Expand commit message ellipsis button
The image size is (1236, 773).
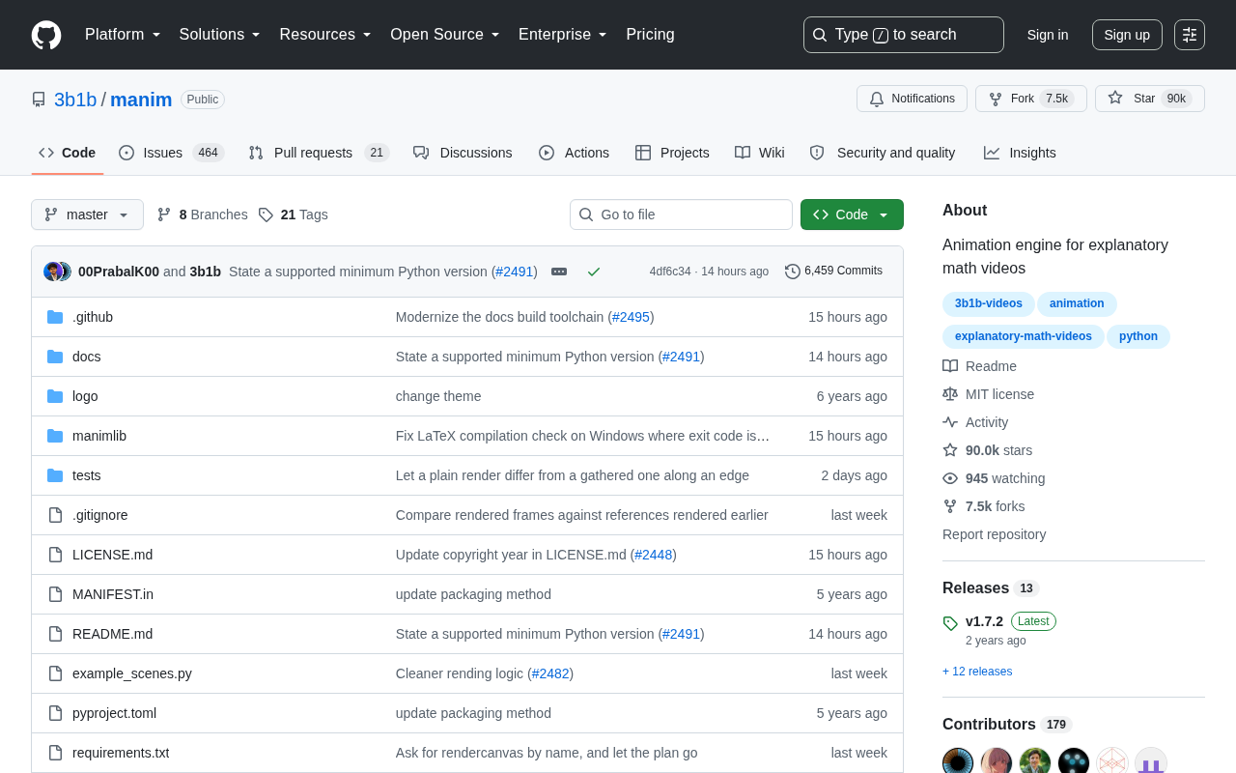[559, 272]
